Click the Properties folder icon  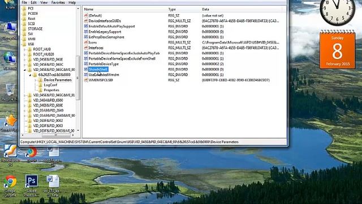[x=40, y=90]
